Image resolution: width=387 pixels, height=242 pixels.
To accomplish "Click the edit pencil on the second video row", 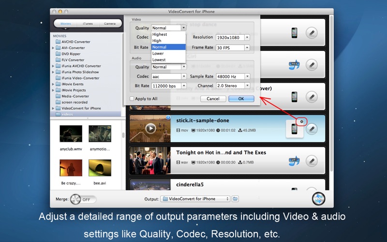I will coord(312,65).
